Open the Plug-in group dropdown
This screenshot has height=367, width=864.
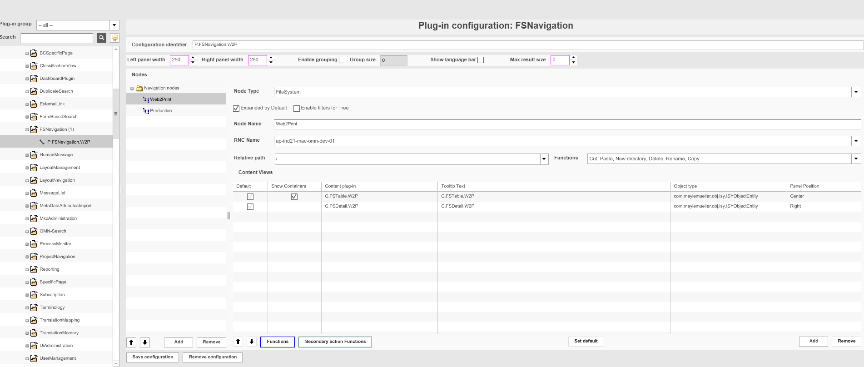(x=114, y=25)
